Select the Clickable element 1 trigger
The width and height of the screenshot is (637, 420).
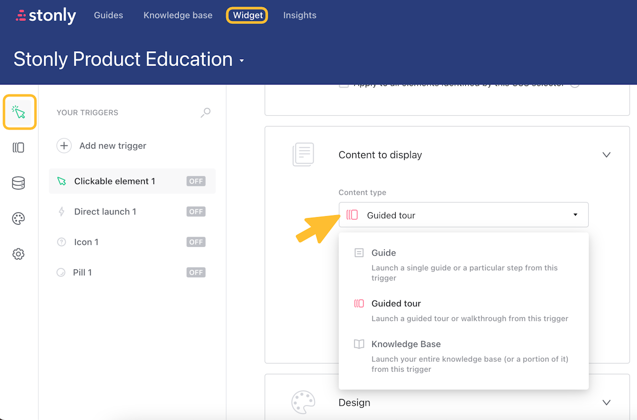tap(132, 181)
